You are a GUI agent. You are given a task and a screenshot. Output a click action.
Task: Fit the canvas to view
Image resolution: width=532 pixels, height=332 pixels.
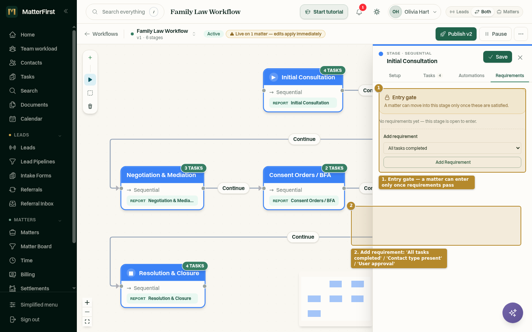(x=87, y=322)
